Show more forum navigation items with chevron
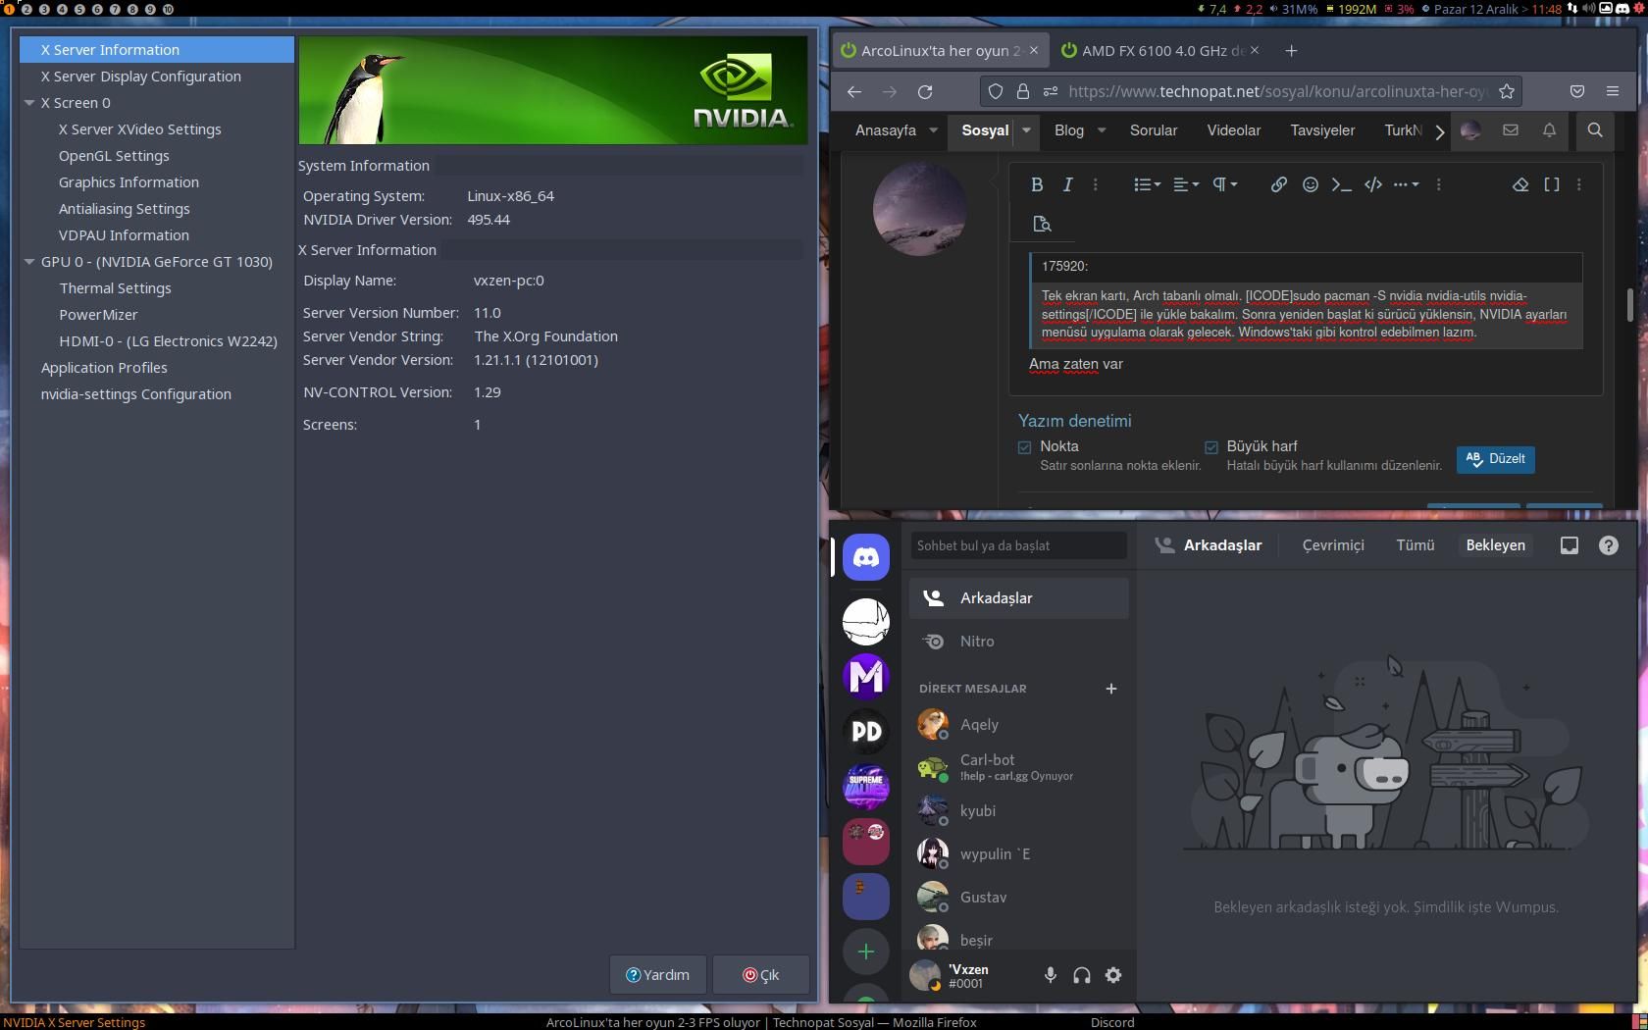 [x=1439, y=131]
